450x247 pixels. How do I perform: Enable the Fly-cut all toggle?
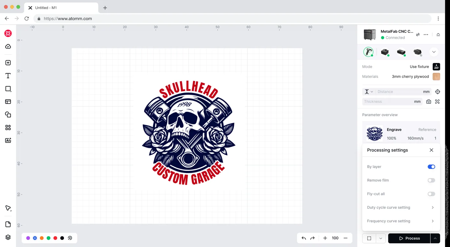(x=431, y=194)
